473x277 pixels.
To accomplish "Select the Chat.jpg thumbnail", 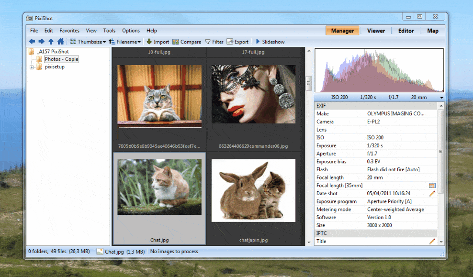I will coord(159,187).
